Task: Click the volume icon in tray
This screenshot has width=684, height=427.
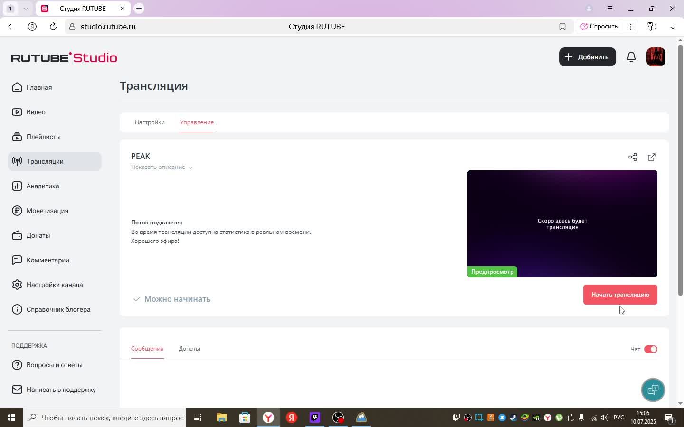Action: [605, 418]
